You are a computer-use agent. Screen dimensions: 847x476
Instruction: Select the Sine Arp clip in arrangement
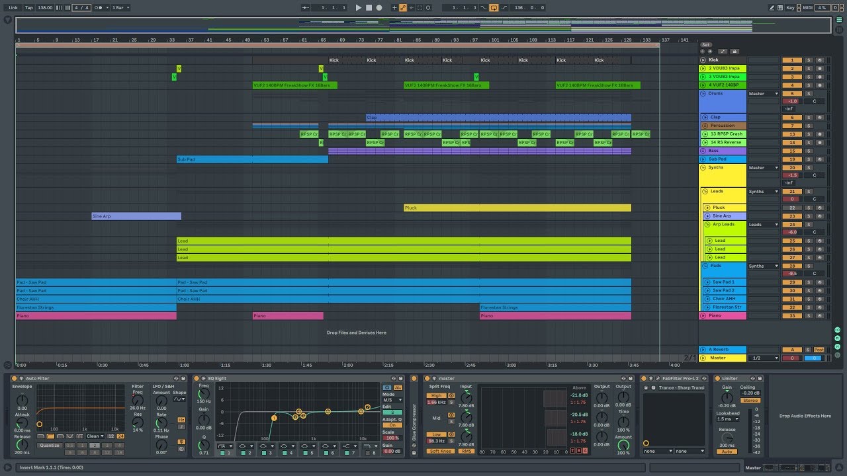[136, 216]
